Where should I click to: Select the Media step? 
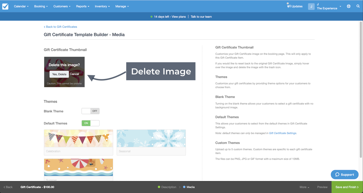tap(189, 187)
